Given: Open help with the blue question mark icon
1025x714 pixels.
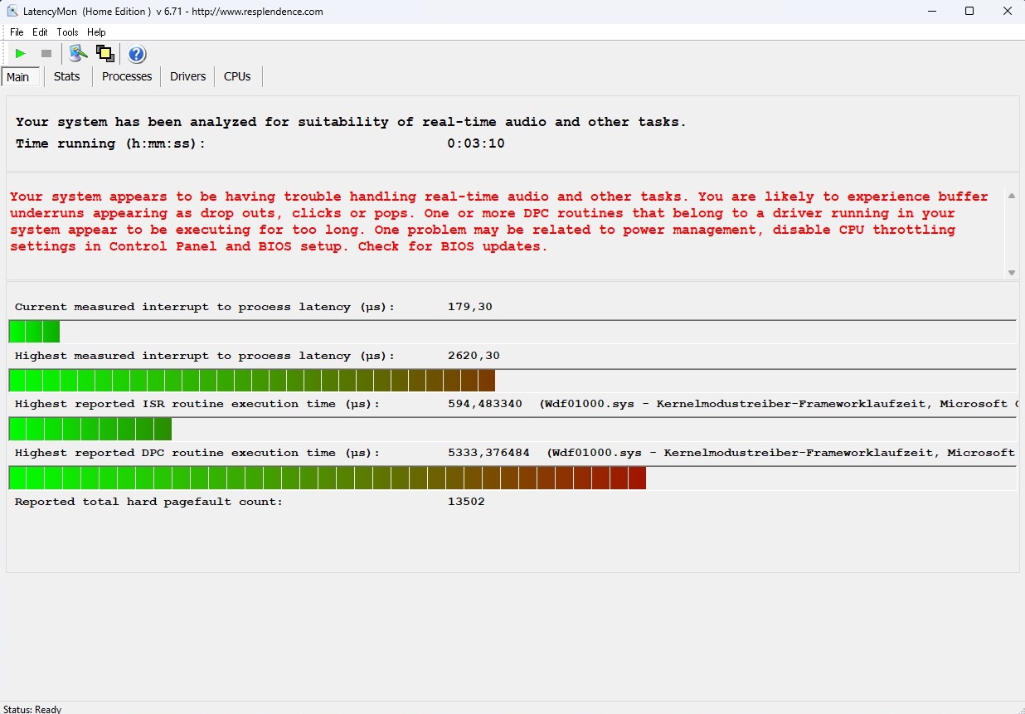Looking at the screenshot, I should (x=137, y=55).
